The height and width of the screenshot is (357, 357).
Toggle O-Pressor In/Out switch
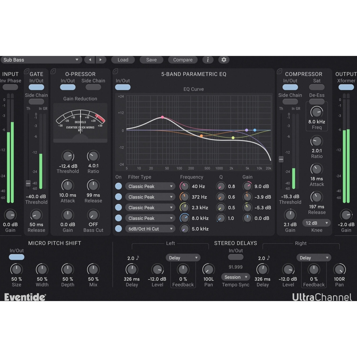(68, 87)
